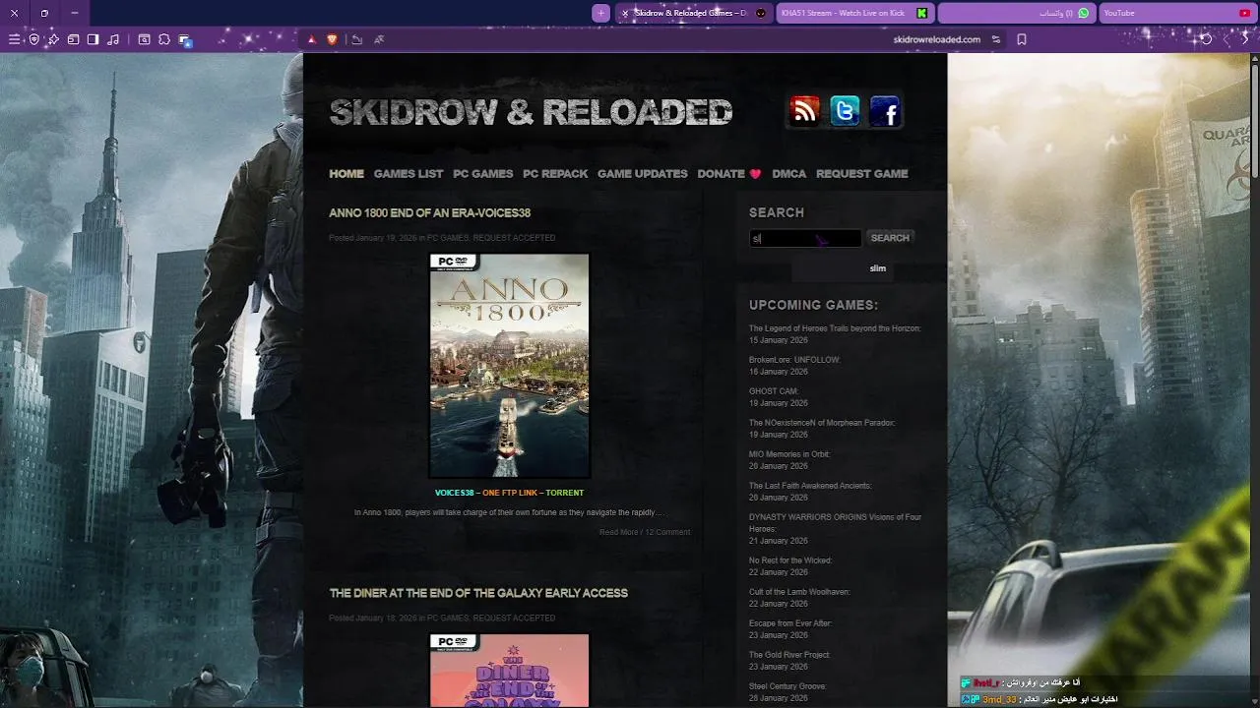Click 'The Legend of Heroes Trails beyond the Horizon:' entry
Screen dimensions: 1260x708
835,328
